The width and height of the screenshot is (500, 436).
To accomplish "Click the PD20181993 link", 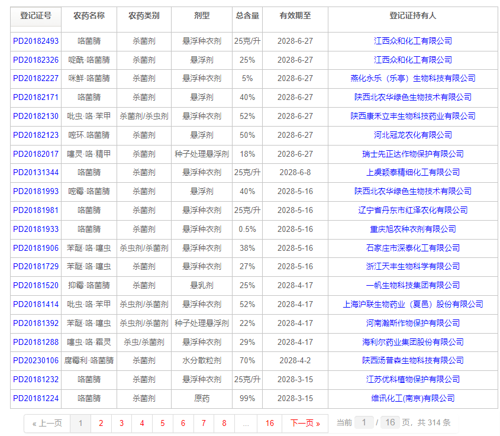I will [36, 191].
